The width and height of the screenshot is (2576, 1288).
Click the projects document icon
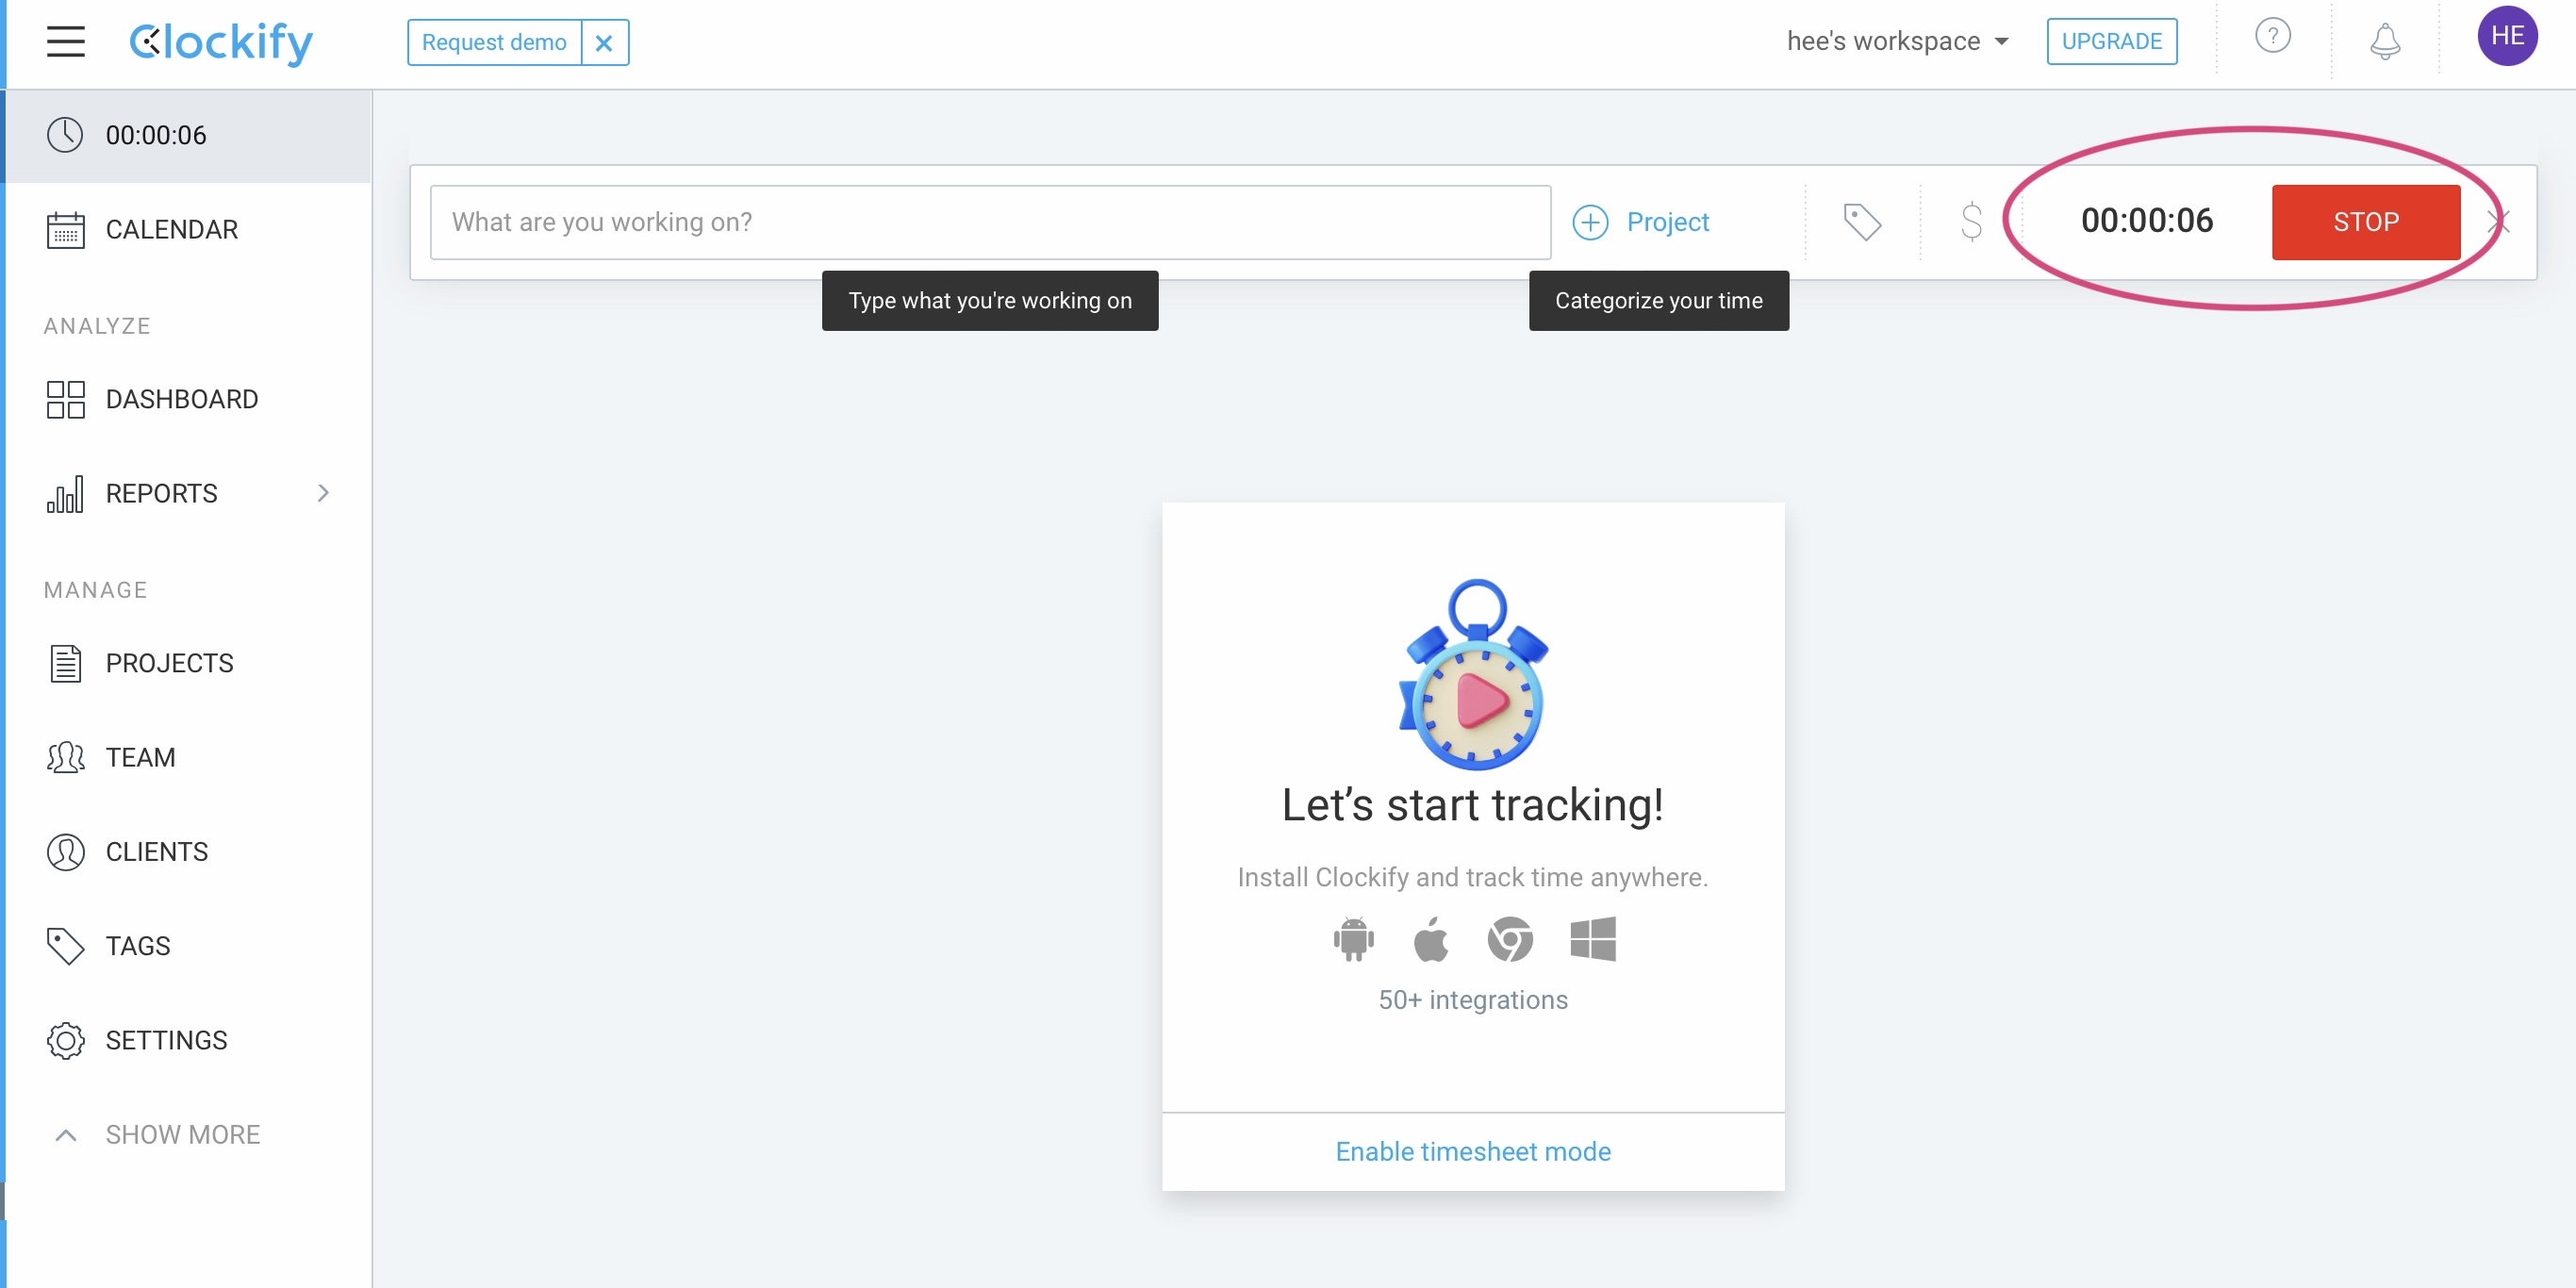click(x=65, y=663)
